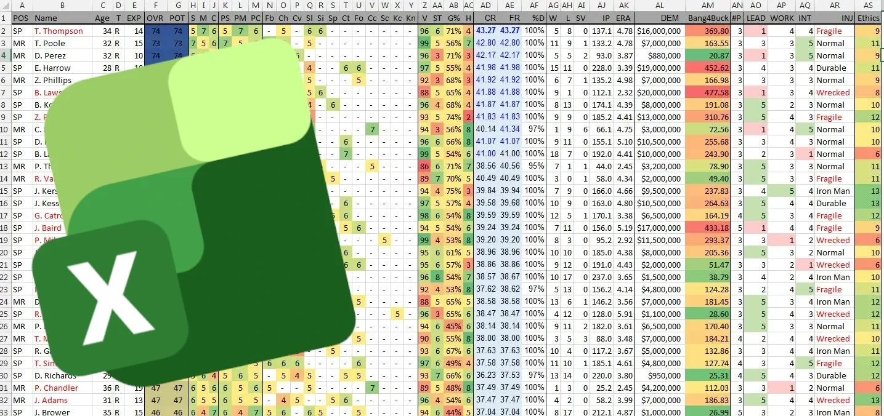Select the Z. Phillips name cell

click(x=62, y=80)
